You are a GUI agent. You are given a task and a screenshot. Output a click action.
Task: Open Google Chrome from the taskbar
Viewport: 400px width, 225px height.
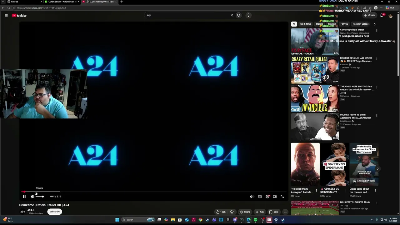tap(200, 220)
